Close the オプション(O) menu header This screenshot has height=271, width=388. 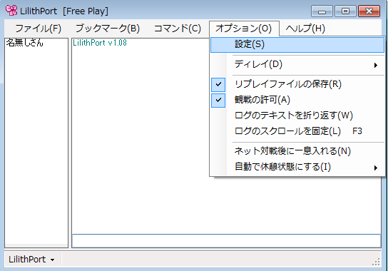pos(244,29)
